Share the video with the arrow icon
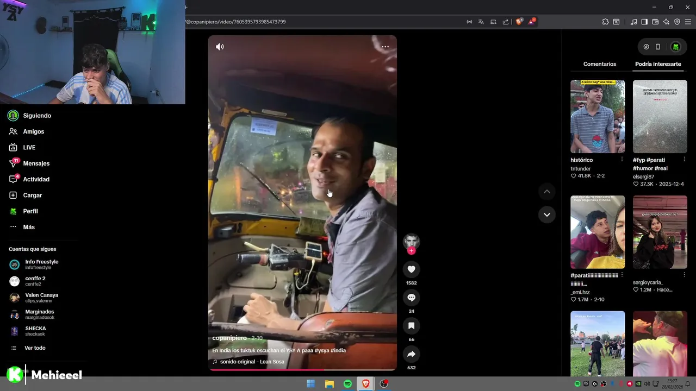The image size is (696, 391). [411, 354]
